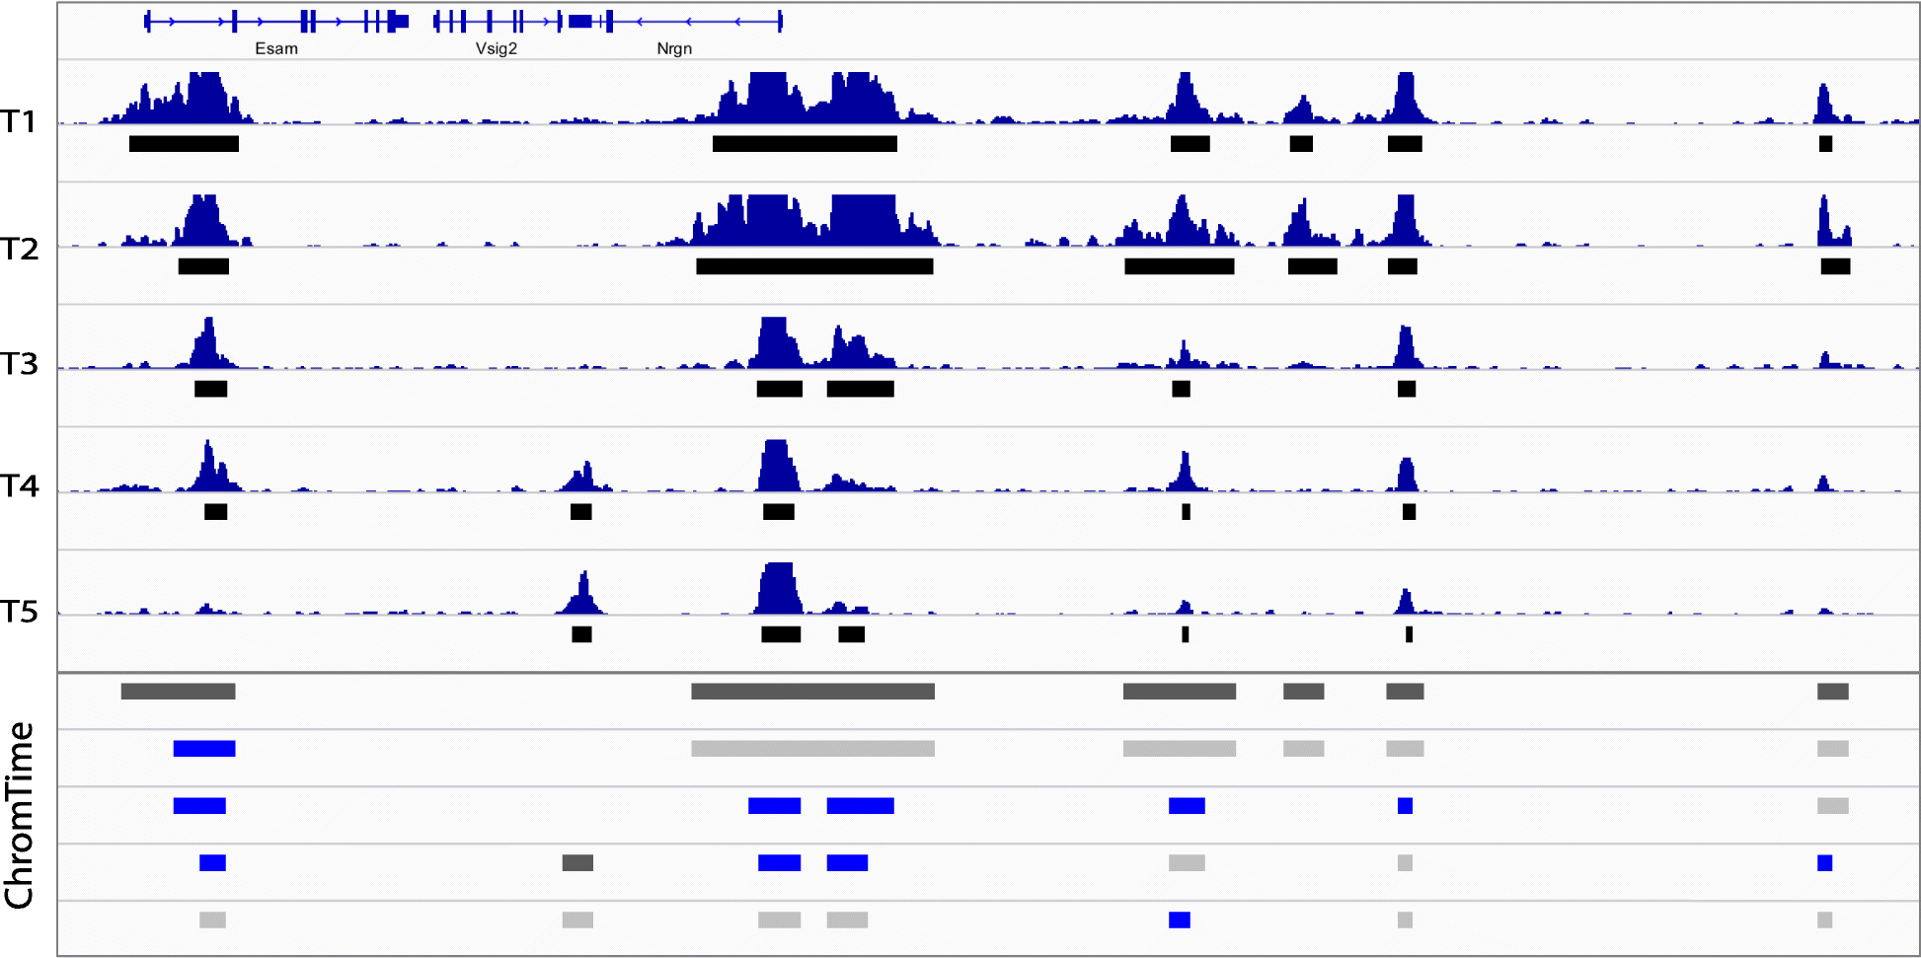The width and height of the screenshot is (1921, 958).
Task: Click the Esam gene model diagram
Action: 276,21
